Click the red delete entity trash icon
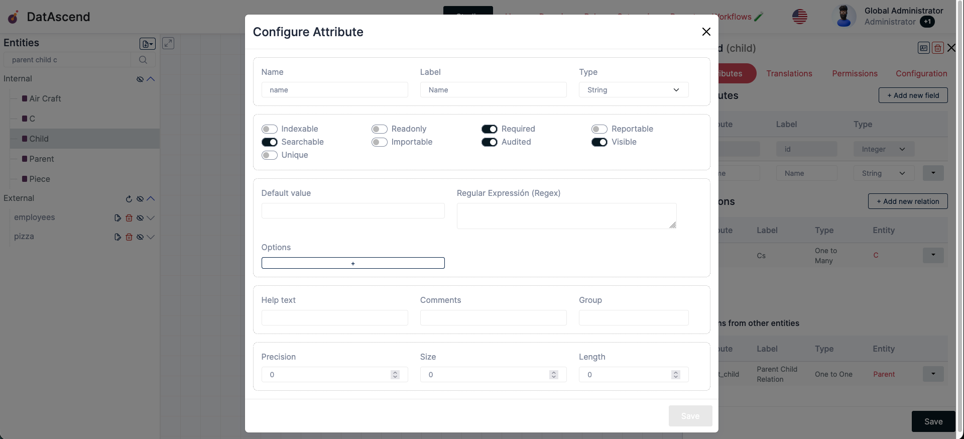Viewport: 964px width, 439px height. pyautogui.click(x=937, y=48)
